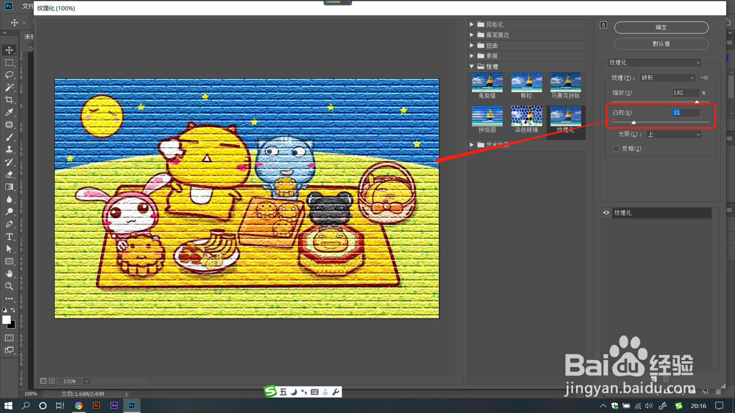
Task: Choose the 马赛克拼贴 filter thumbnail
Action: pos(565,86)
